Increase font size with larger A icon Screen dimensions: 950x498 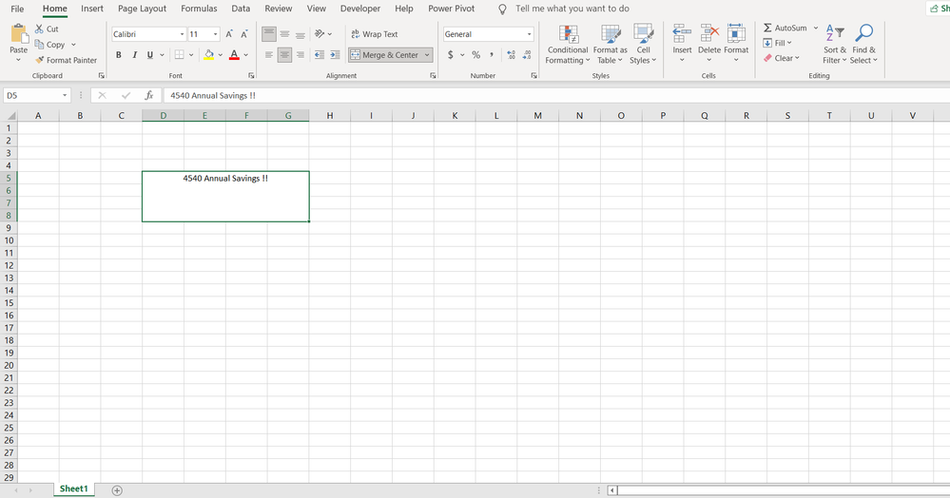point(229,34)
